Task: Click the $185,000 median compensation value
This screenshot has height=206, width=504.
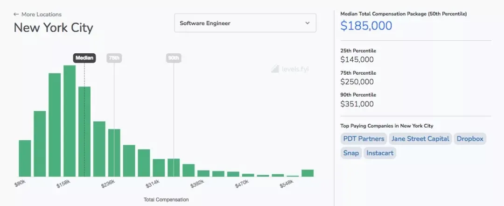Action: [366, 26]
